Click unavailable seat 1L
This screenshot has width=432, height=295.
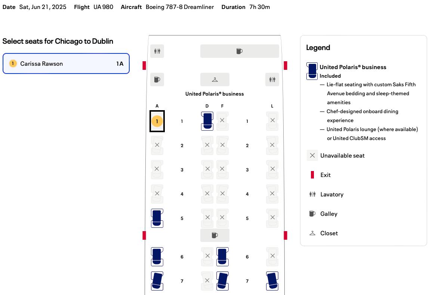click(272, 121)
